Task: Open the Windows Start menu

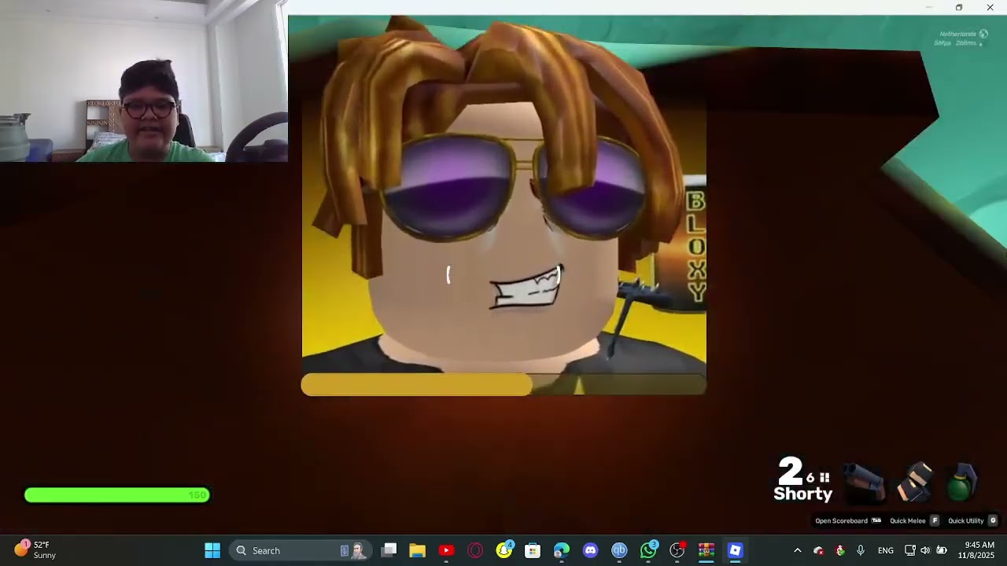Action: [212, 550]
